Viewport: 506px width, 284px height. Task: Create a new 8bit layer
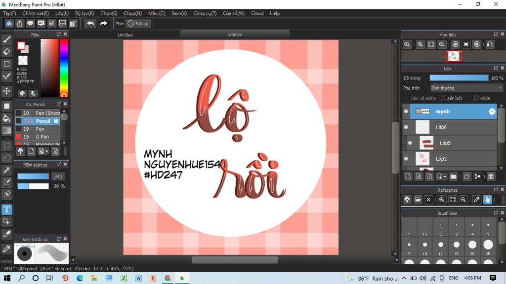[419, 177]
